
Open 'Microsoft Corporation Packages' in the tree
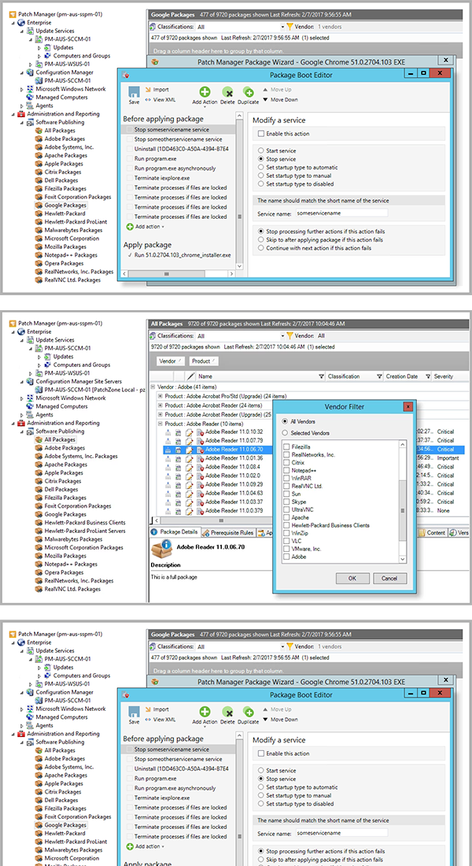tap(84, 547)
